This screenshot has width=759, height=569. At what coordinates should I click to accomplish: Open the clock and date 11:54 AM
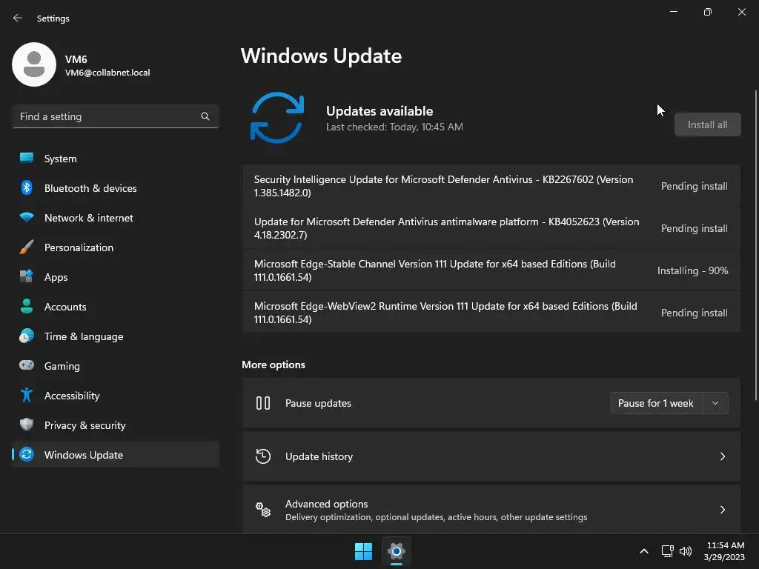click(x=725, y=551)
